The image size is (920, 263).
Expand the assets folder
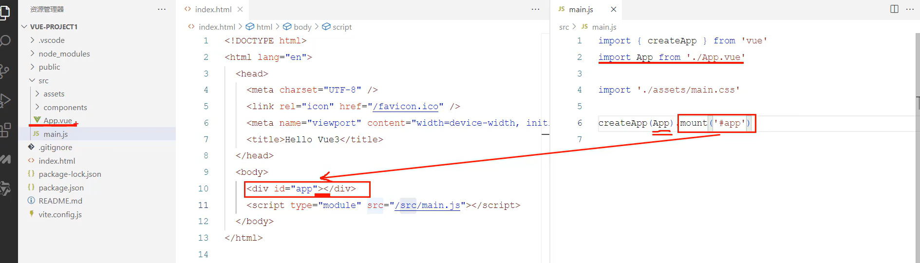tap(38, 94)
